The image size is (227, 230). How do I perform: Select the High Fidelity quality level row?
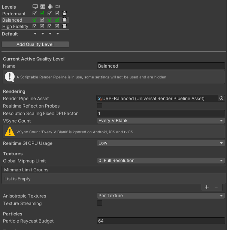click(15, 26)
